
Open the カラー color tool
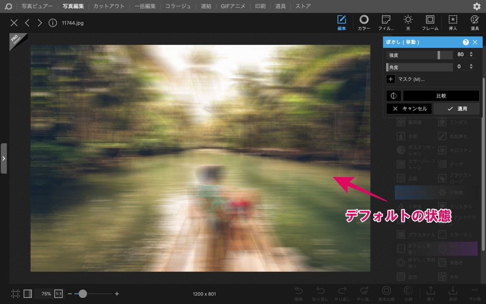coord(364,23)
